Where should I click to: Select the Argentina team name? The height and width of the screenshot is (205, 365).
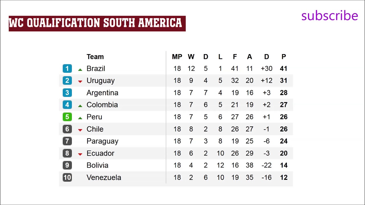click(x=102, y=93)
